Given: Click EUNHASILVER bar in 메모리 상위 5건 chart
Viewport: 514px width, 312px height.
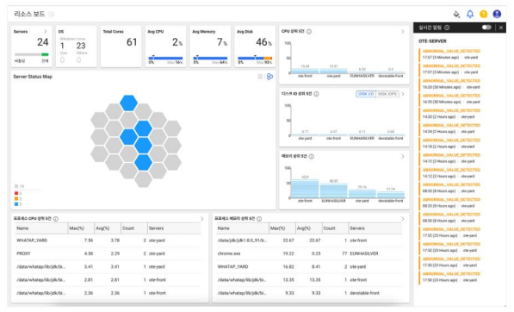Looking at the screenshot, I should (333, 190).
